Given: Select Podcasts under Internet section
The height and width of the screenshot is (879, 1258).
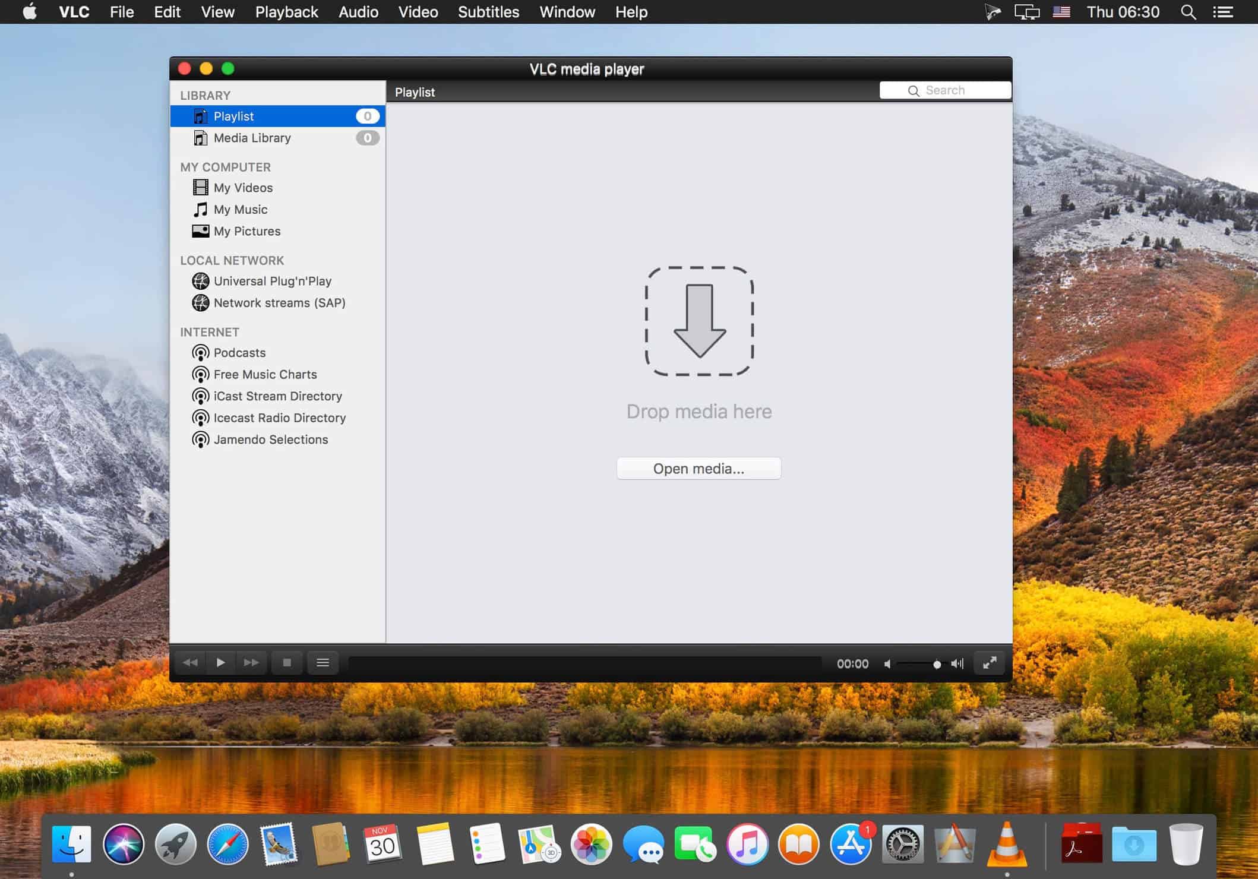Looking at the screenshot, I should [x=239, y=353].
